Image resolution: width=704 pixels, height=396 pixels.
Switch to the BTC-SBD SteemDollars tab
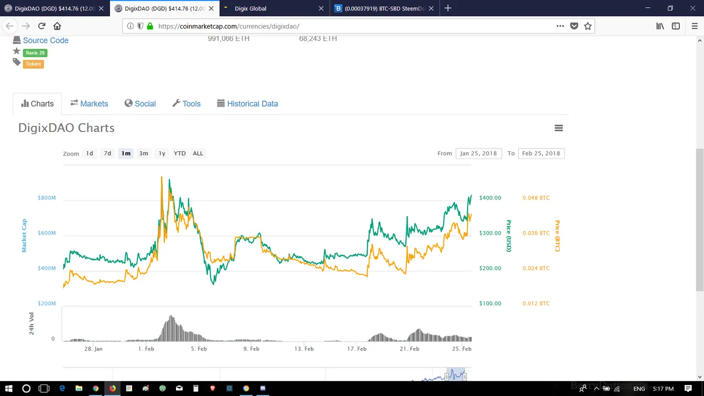(384, 8)
